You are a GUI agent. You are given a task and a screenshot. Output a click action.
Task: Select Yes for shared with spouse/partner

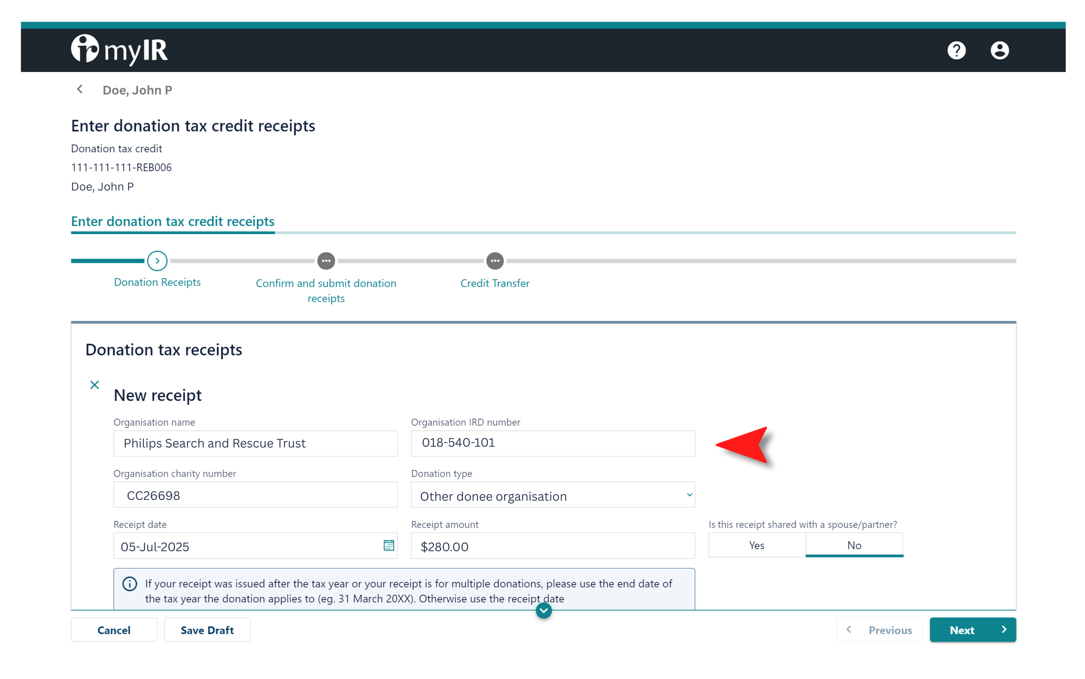point(757,545)
